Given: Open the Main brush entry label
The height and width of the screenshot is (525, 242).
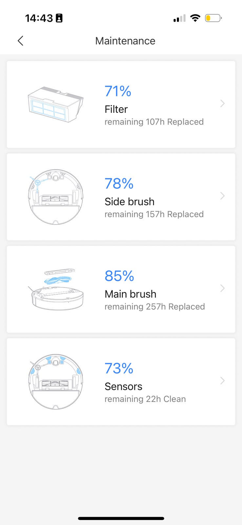Looking at the screenshot, I should point(131,294).
